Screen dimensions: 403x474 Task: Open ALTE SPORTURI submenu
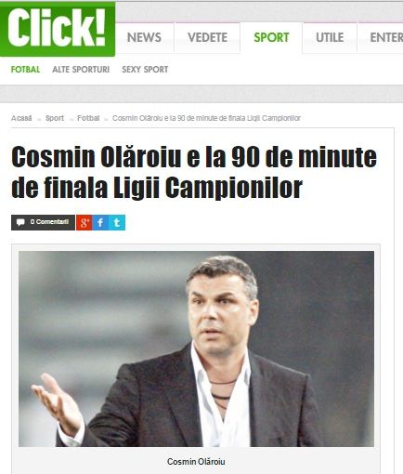(81, 70)
